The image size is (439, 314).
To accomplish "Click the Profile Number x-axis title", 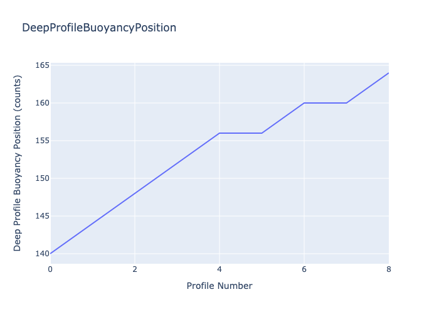I will click(x=219, y=286).
